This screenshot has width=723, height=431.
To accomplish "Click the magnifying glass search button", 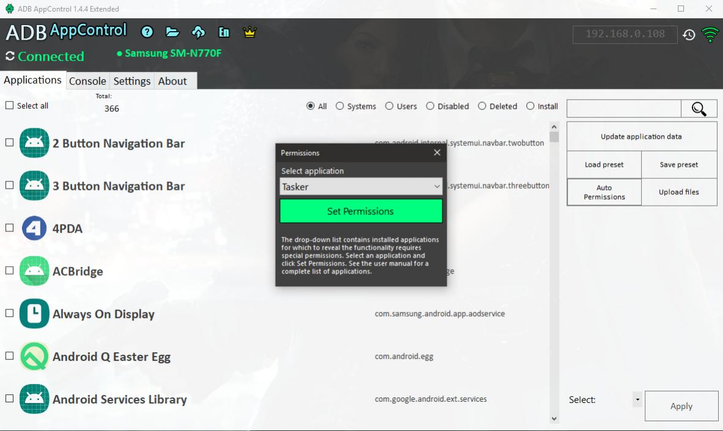I will pos(699,109).
